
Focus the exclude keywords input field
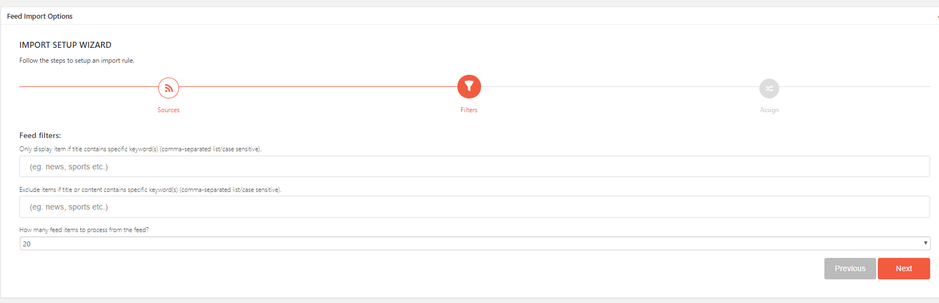pyautogui.click(x=474, y=207)
